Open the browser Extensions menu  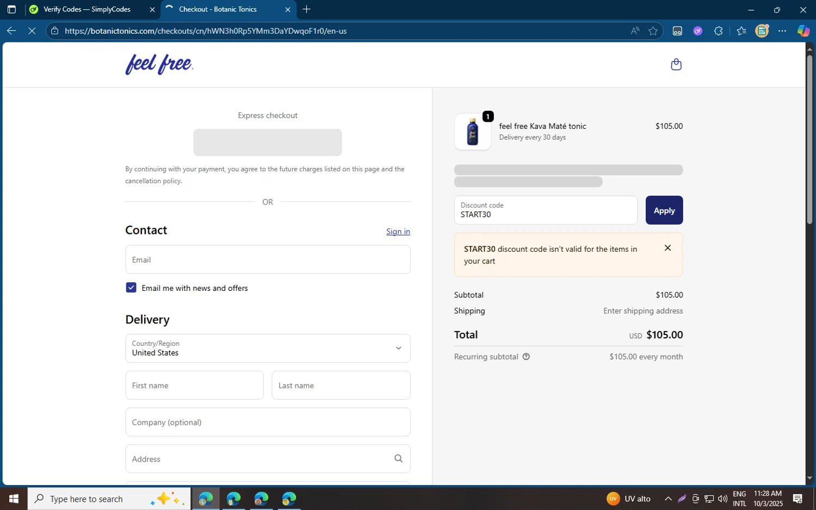click(x=719, y=31)
